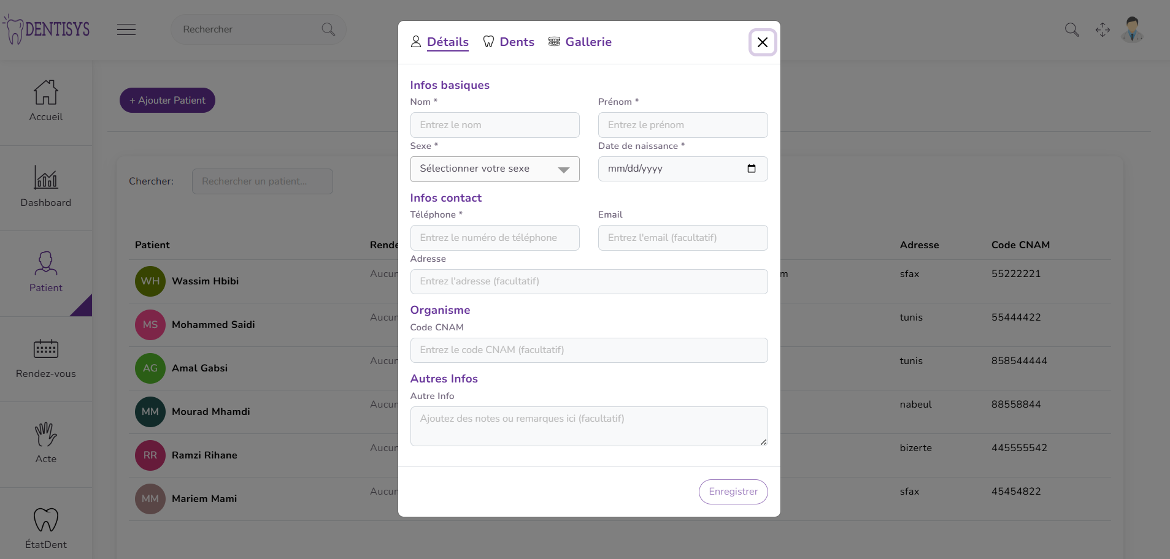Click the Nom input field
This screenshot has width=1170, height=559.
[495, 125]
